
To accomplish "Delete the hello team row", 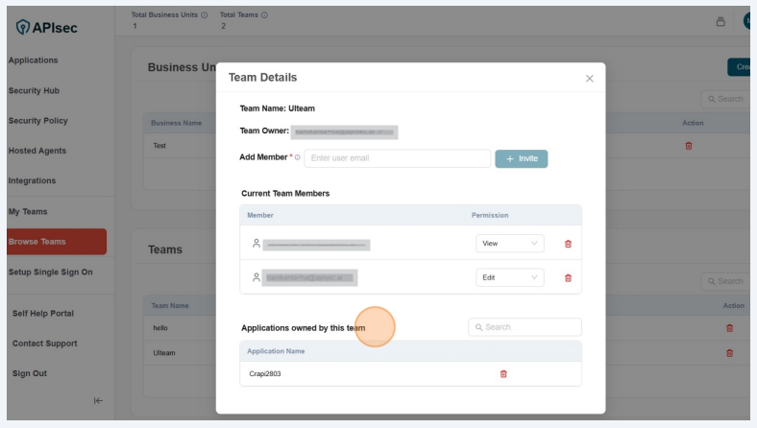I will 729,328.
